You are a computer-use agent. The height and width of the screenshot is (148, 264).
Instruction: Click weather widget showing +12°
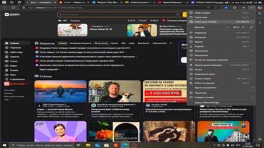pos(62,21)
